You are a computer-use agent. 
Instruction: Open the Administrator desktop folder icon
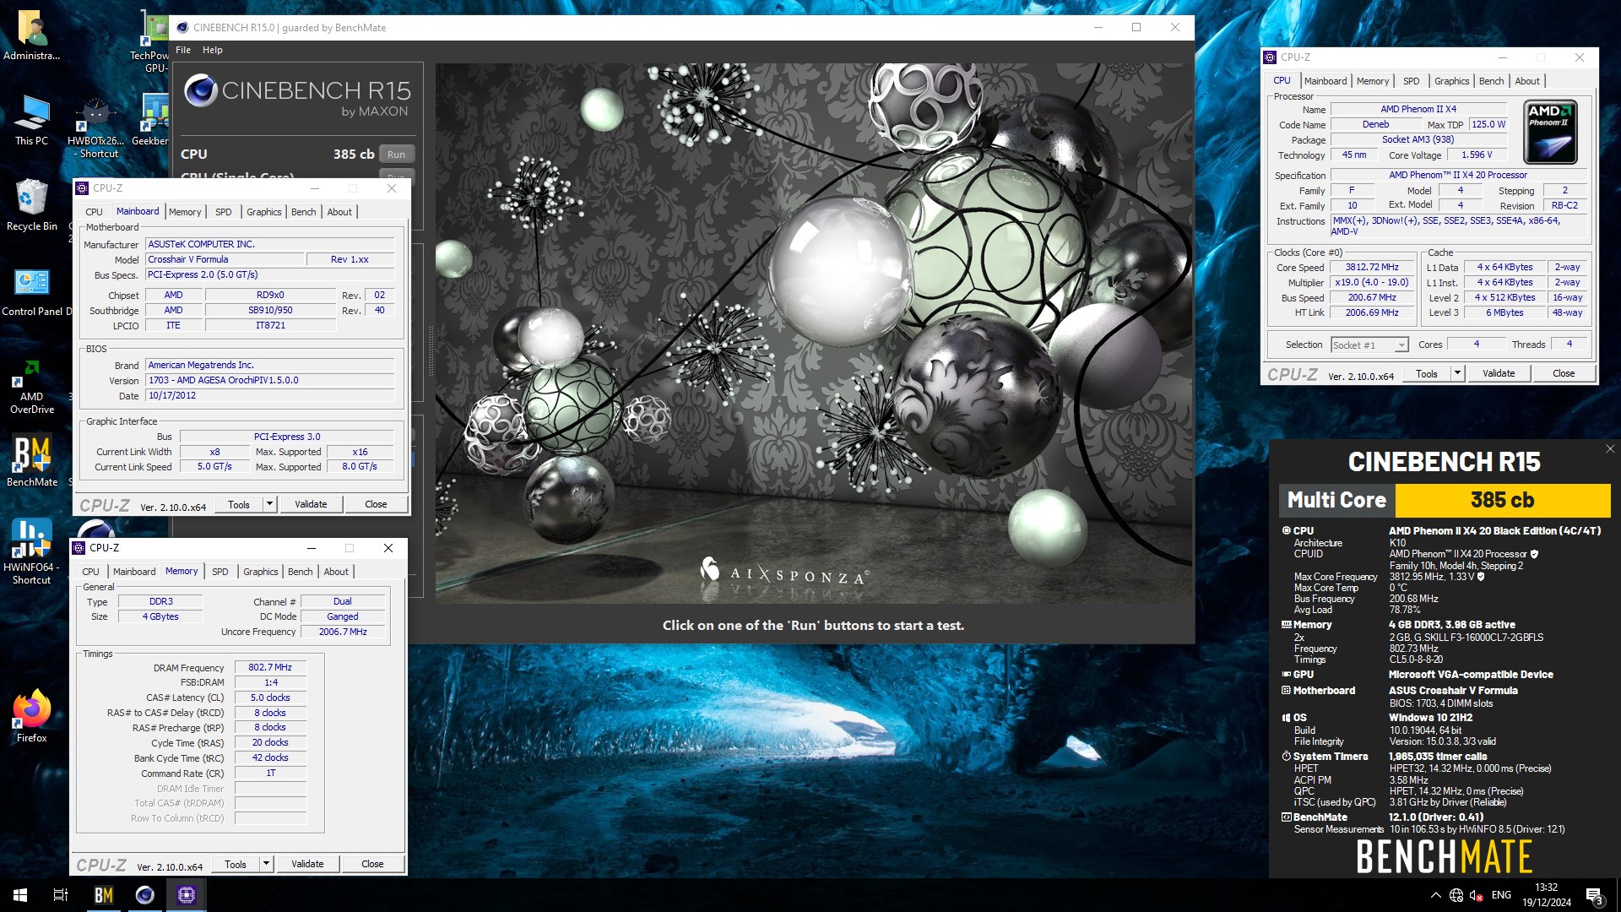click(32, 35)
